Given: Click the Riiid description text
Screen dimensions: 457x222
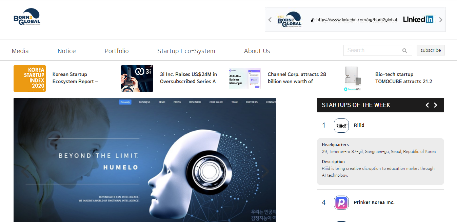Looking at the screenshot, I should 378,172.
